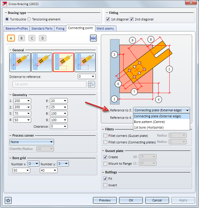The image size is (199, 208).
Task: Open Bore grid Number x dropdown
Action: click(33, 164)
